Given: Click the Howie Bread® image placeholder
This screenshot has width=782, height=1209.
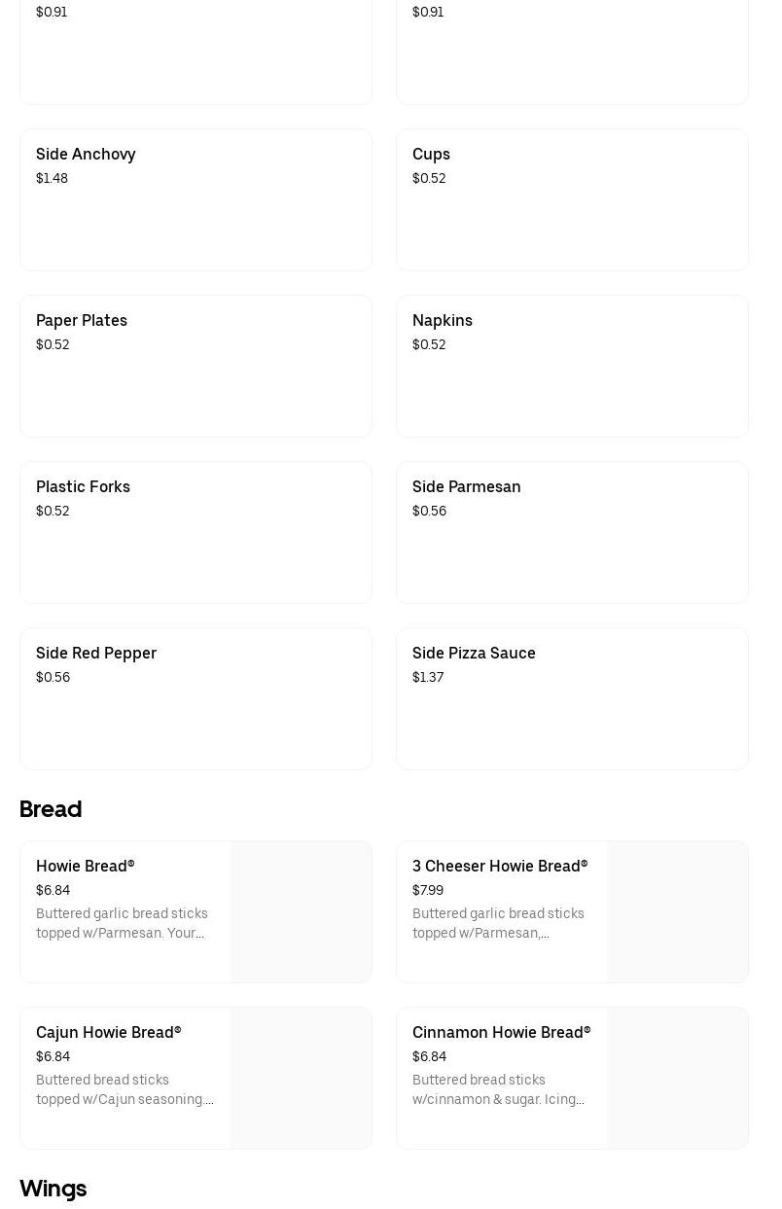Looking at the screenshot, I should coord(302,911).
